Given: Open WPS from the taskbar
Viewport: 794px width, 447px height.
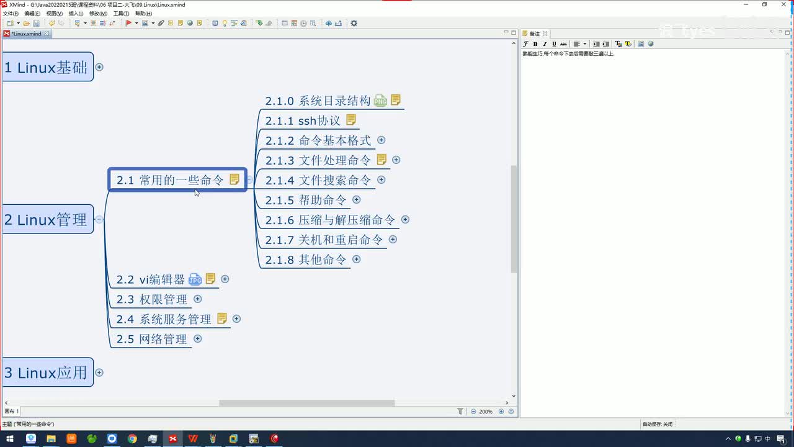Looking at the screenshot, I should pyautogui.click(x=193, y=439).
